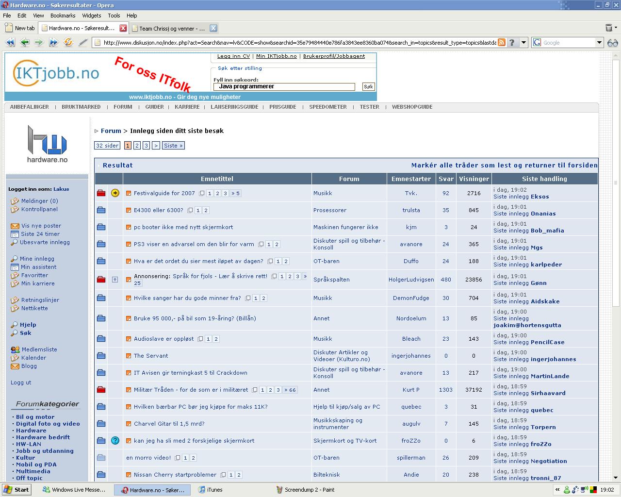Open Kontrollpanel in the sidebar
The width and height of the screenshot is (621, 497).
(39, 209)
